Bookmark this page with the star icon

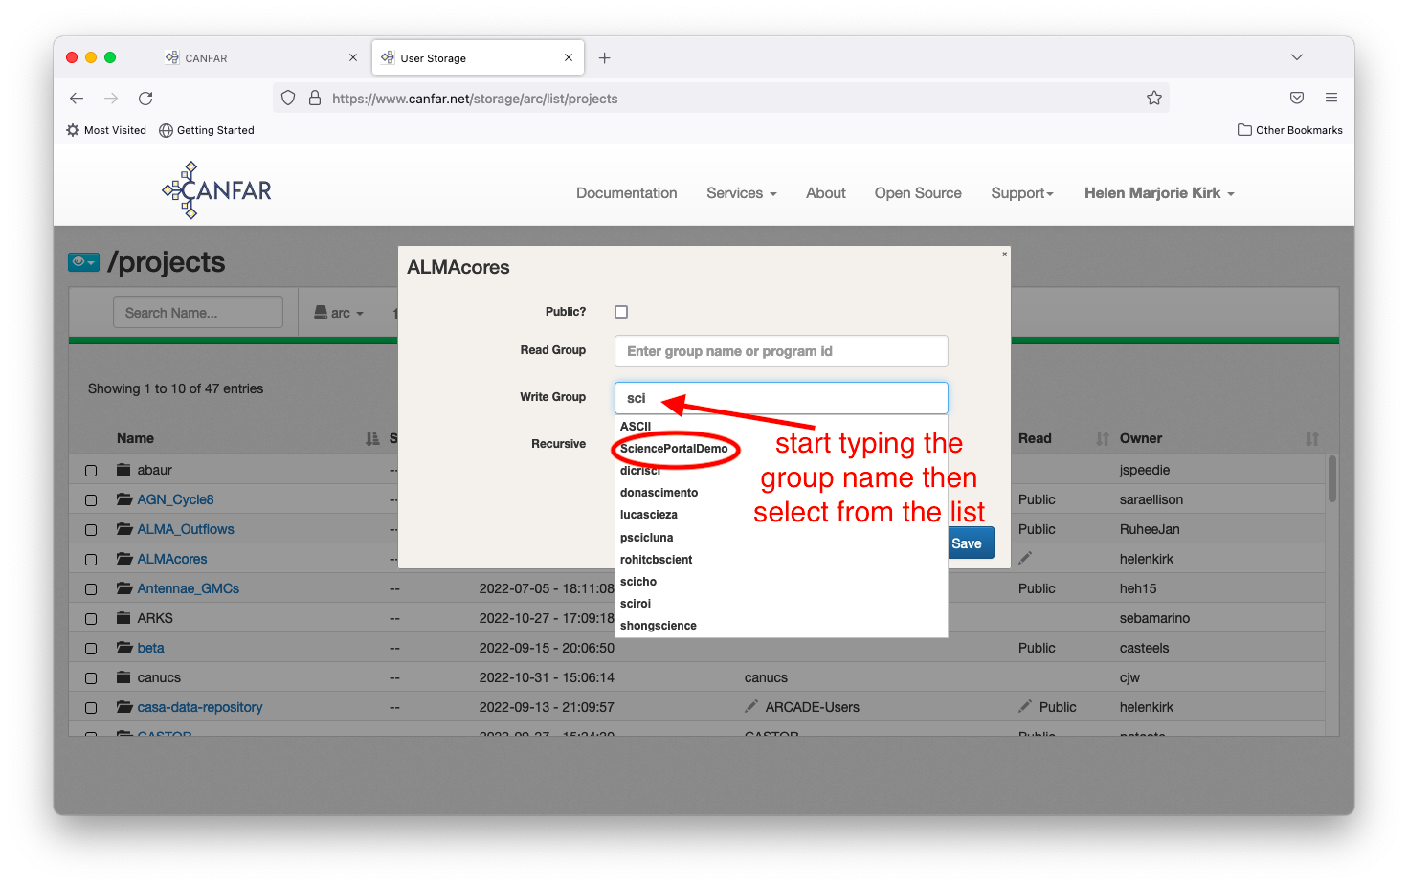click(x=1154, y=98)
